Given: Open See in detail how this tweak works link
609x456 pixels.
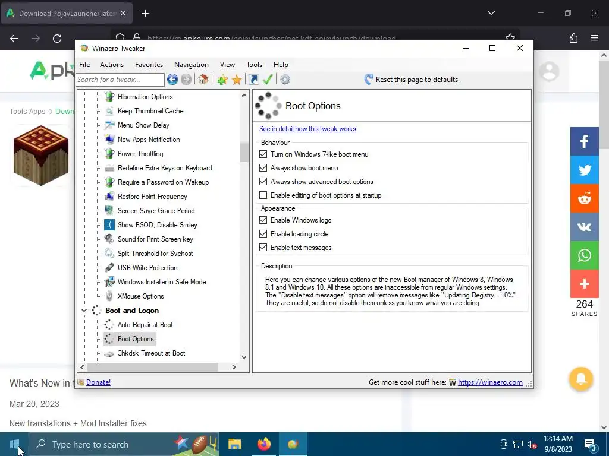Looking at the screenshot, I should pos(307,129).
